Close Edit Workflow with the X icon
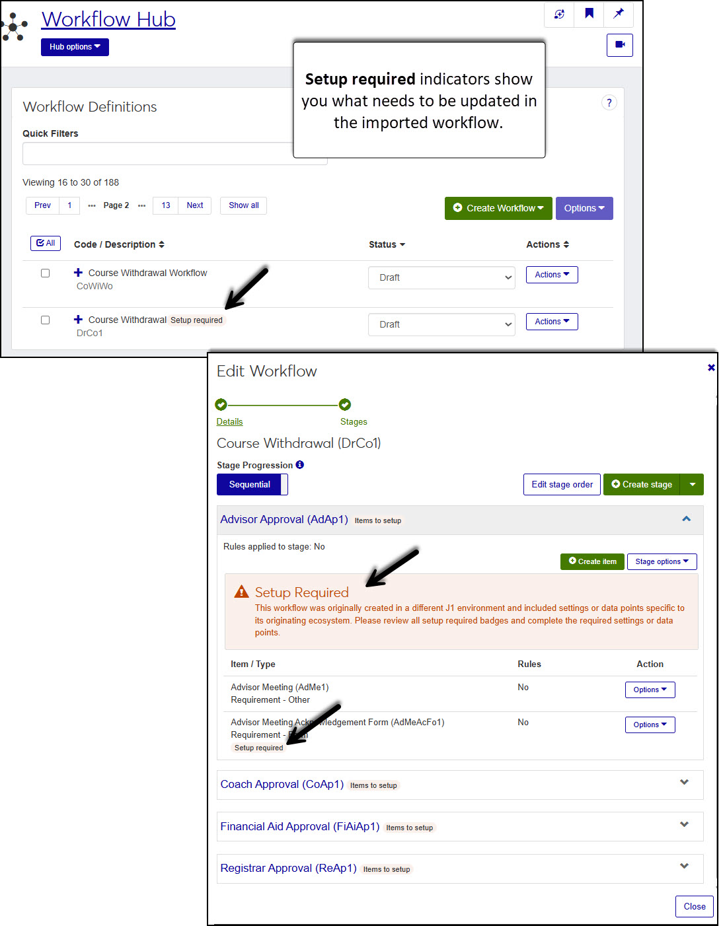 (711, 367)
